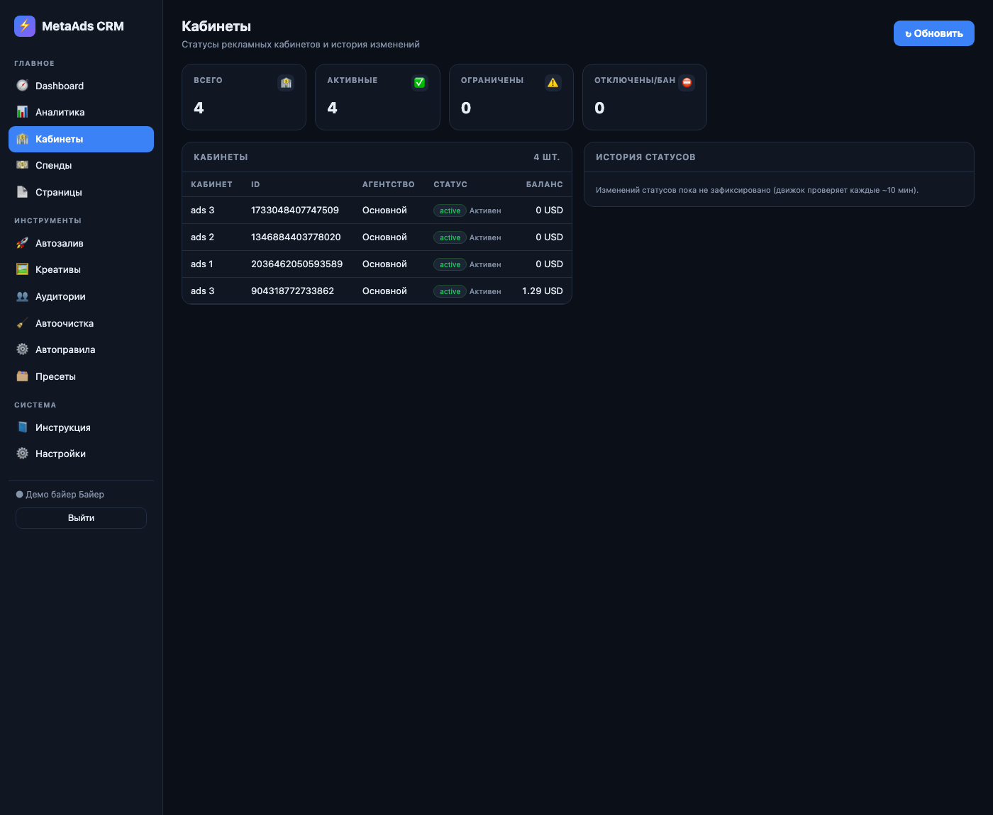The height and width of the screenshot is (815, 993).
Task: Click the 1.29 USD balance value
Action: pyautogui.click(x=543, y=291)
